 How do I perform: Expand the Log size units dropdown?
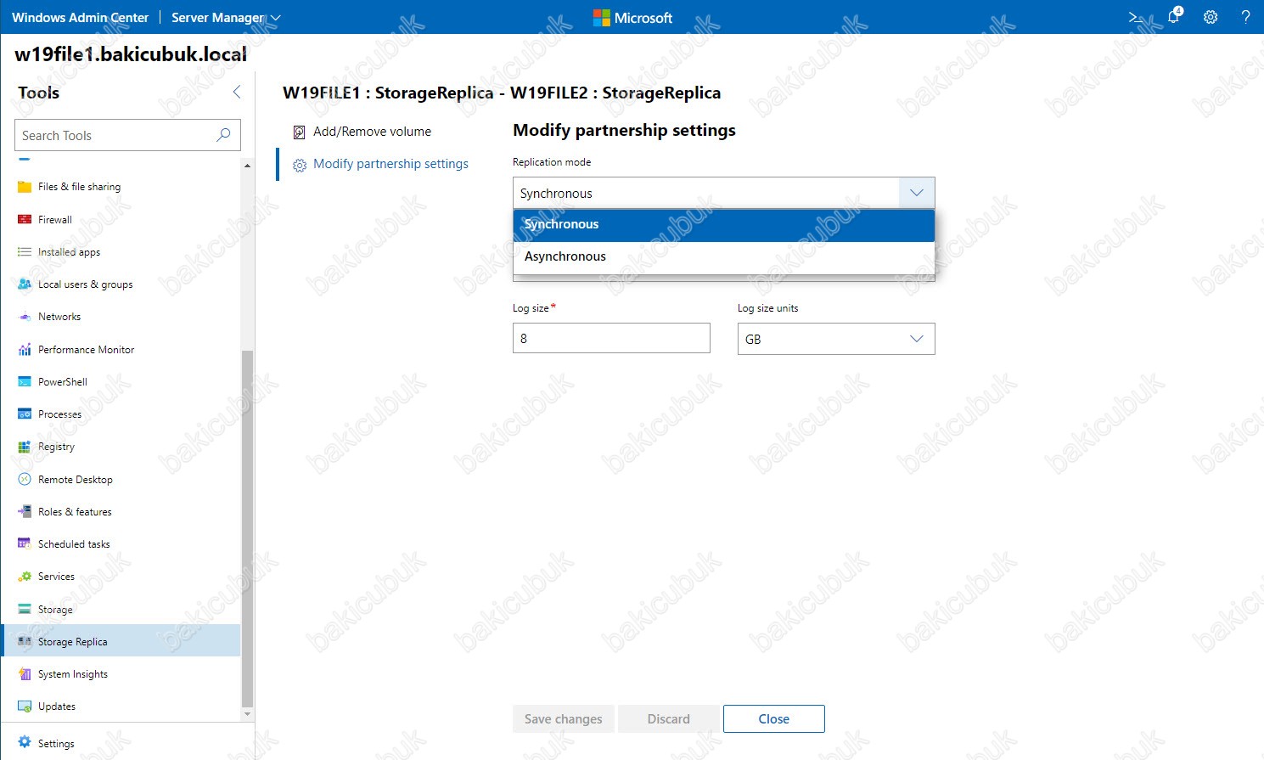coord(916,339)
